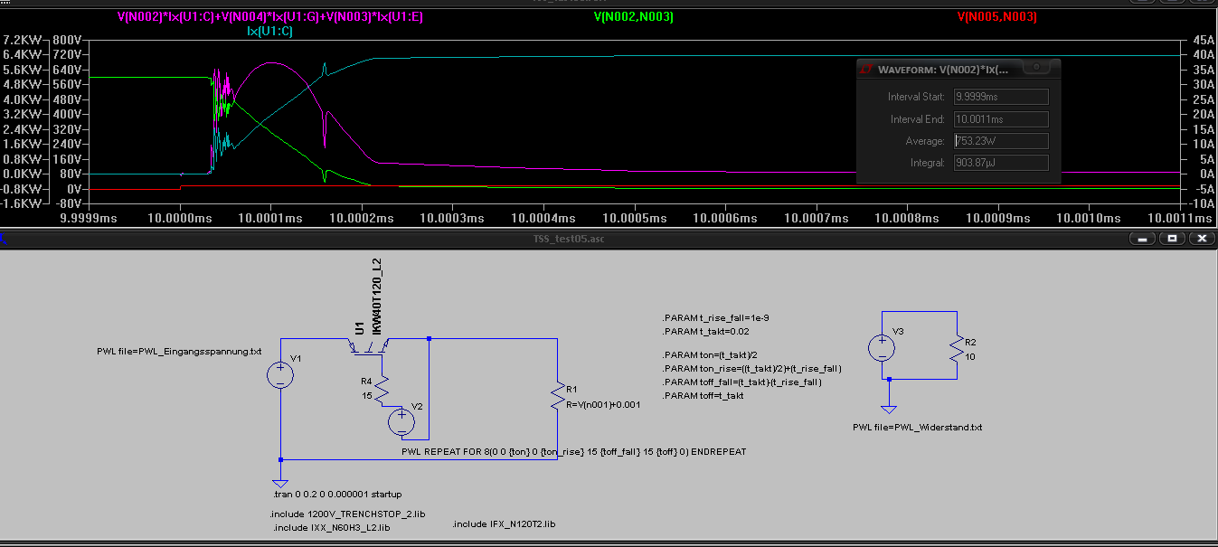Click the 800V left axis label
Viewport: 1218px width, 547px height.
(x=69, y=41)
